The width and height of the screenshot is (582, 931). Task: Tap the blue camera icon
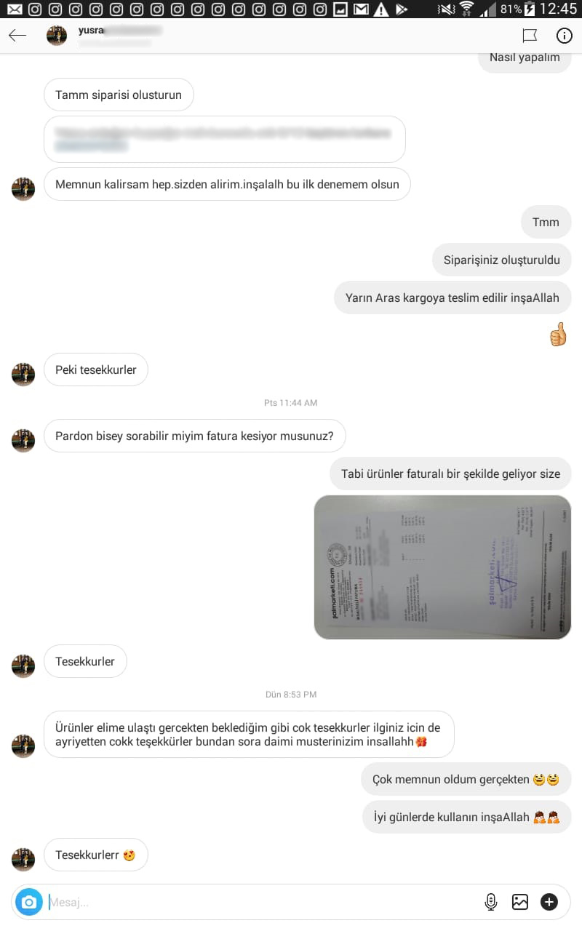(x=29, y=903)
